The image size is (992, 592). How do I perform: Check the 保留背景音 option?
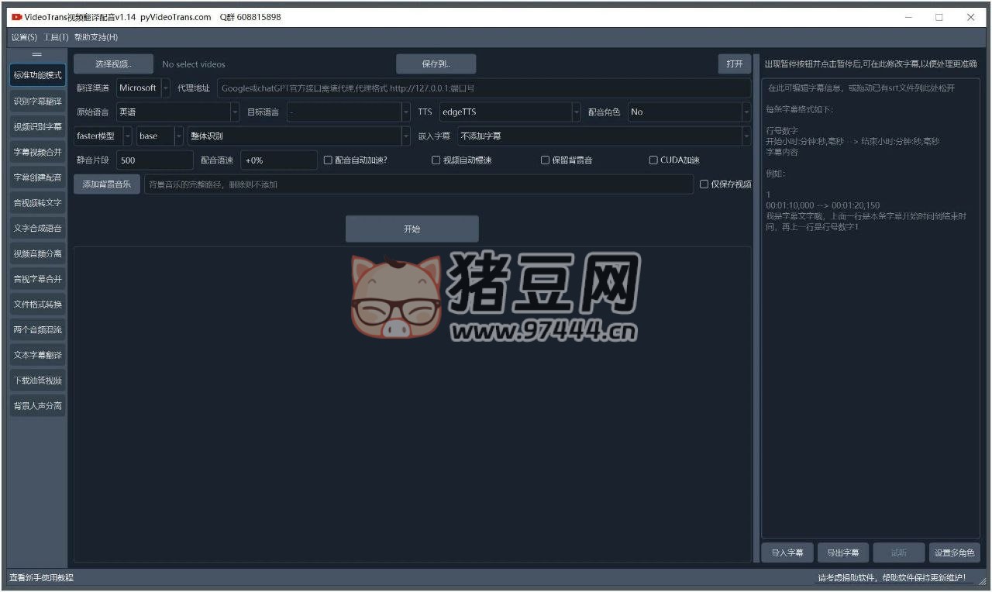click(x=545, y=160)
